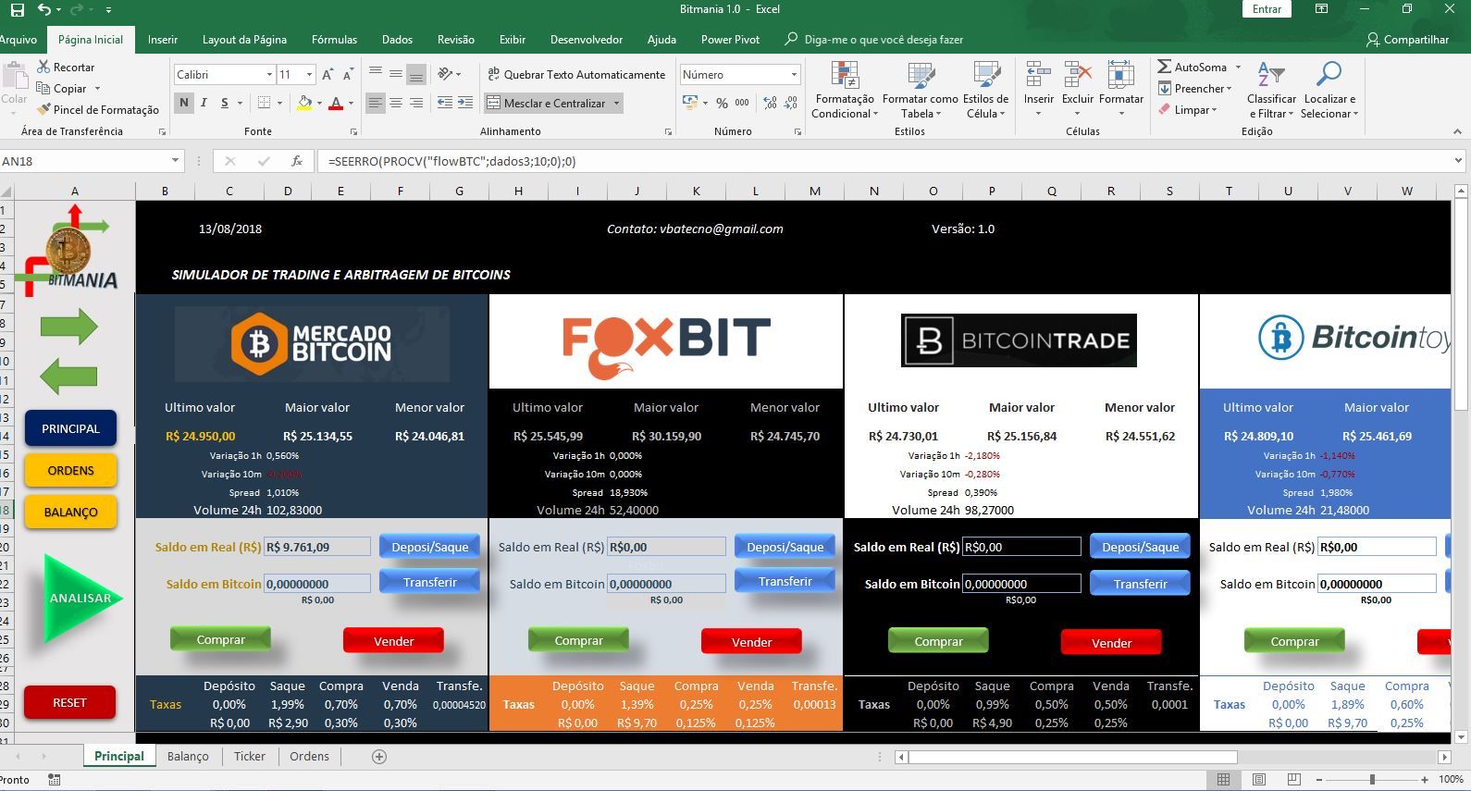Open the font name Calibri dropdown

[x=269, y=75]
